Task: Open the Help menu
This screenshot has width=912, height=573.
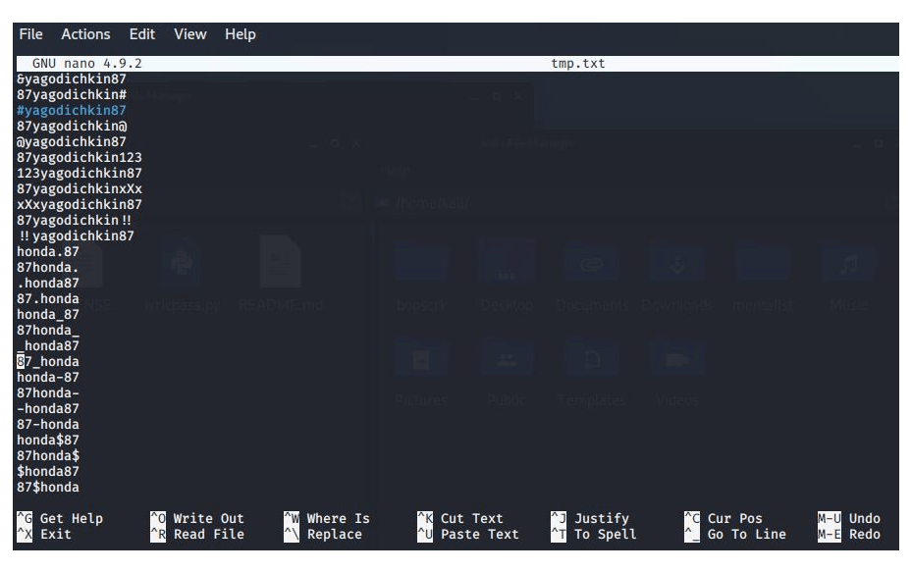Action: 241,34
